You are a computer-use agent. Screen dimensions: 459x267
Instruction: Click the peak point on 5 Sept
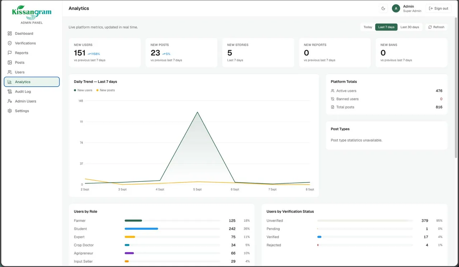(197, 112)
